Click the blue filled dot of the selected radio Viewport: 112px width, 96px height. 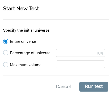click(x=6, y=41)
